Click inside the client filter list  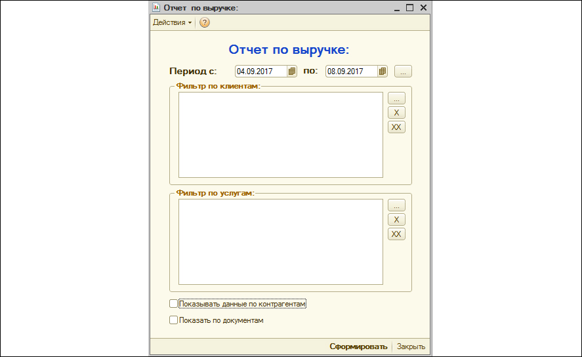(280, 135)
